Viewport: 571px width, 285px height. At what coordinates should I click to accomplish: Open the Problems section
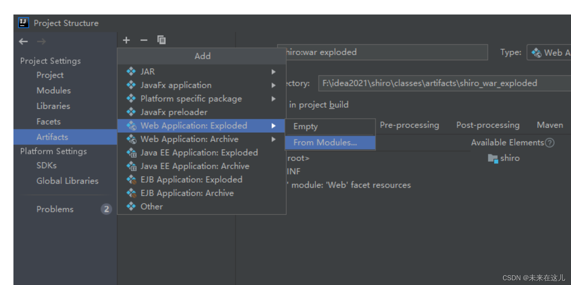[x=55, y=209]
